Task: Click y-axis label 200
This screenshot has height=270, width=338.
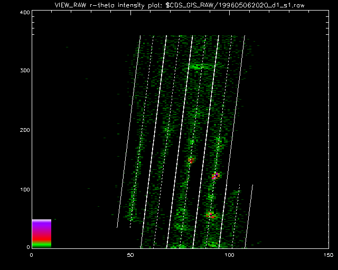Action: [25, 130]
